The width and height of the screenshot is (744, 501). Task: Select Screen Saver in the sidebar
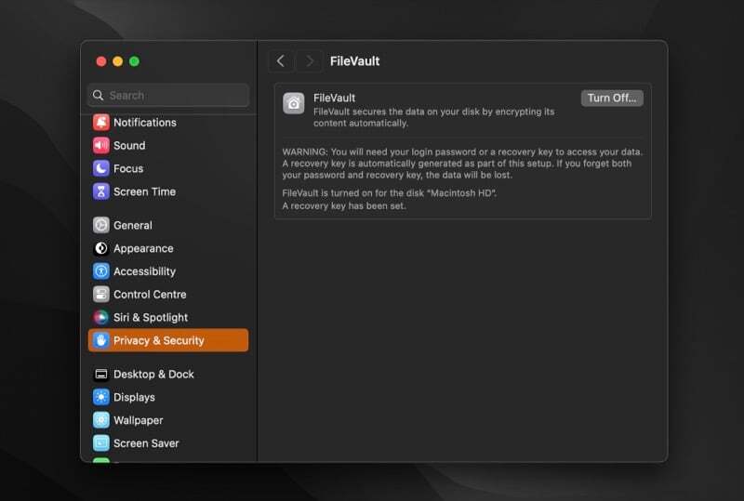click(x=168, y=443)
